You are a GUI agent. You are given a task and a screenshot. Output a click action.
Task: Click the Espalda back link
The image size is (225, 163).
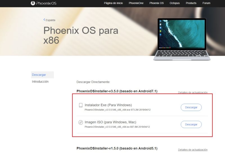[x=50, y=20]
